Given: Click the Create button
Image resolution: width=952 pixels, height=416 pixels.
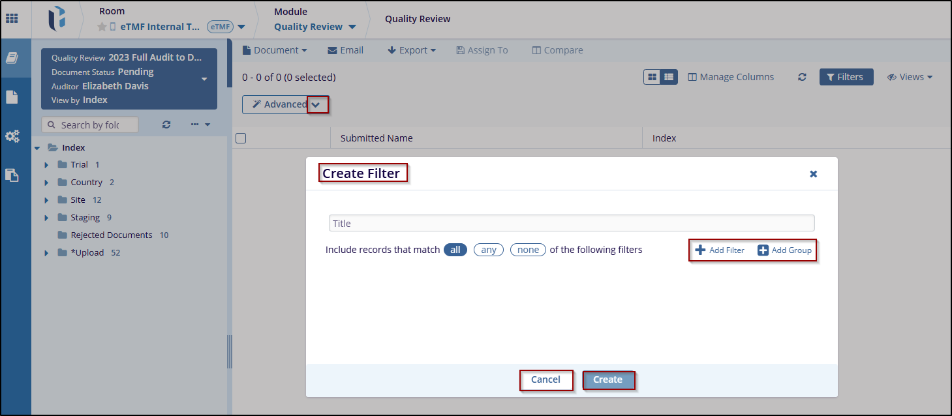Looking at the screenshot, I should pyautogui.click(x=607, y=379).
